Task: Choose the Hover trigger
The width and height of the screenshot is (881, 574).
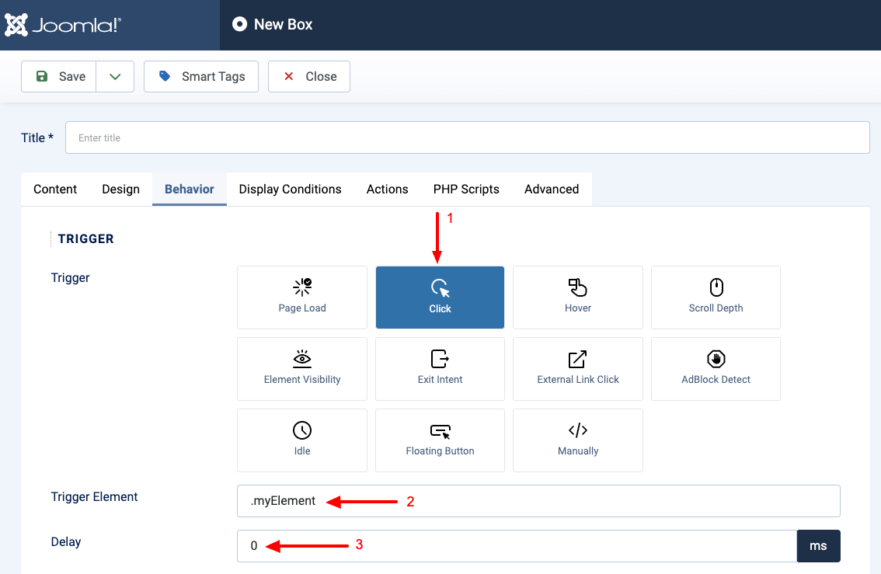Action: point(577,297)
